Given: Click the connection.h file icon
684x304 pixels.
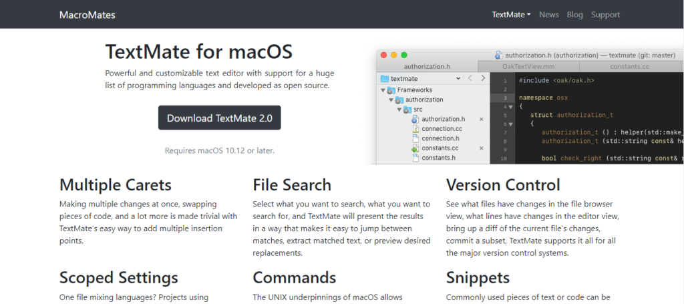Looking at the screenshot, I should 415,138.
